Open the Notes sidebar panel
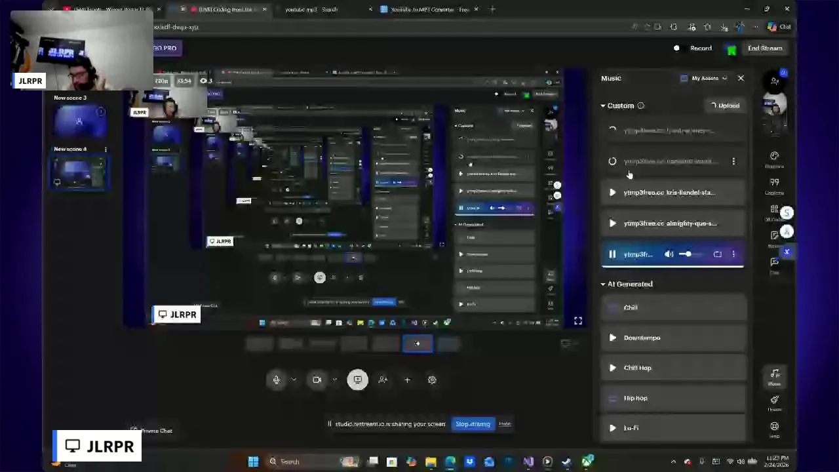 774,239
